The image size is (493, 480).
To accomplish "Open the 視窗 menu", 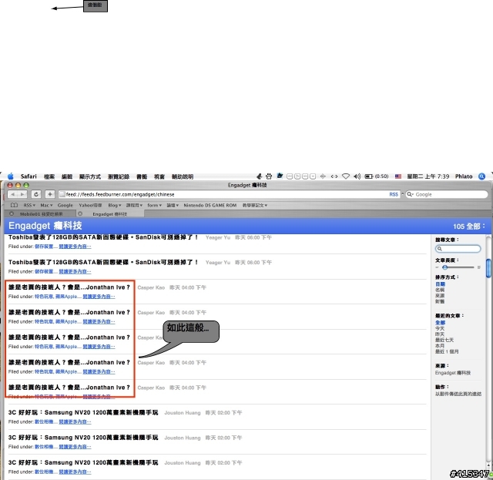I will pyautogui.click(x=159, y=176).
